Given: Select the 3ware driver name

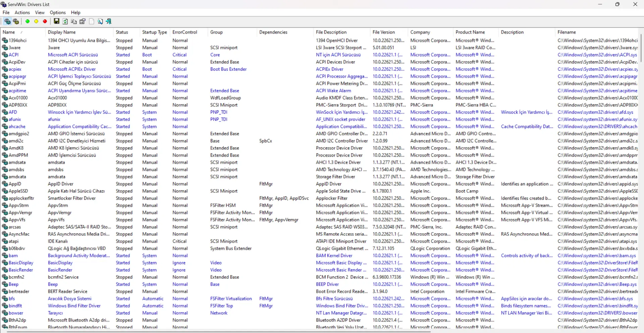Looking at the screenshot, I should click(14, 48).
